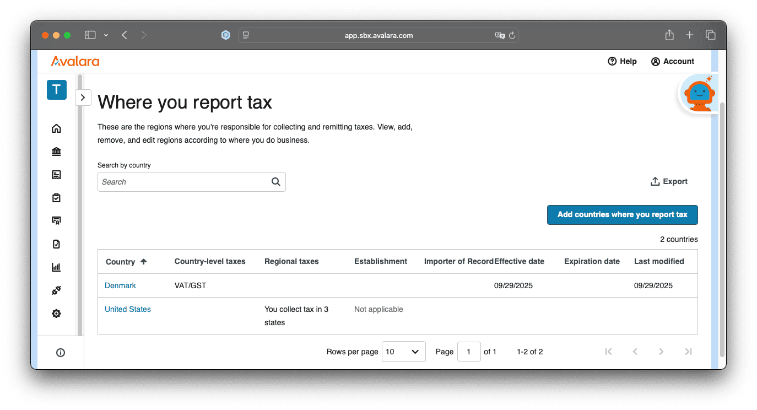
Task: Open the Account menu
Action: coord(672,61)
